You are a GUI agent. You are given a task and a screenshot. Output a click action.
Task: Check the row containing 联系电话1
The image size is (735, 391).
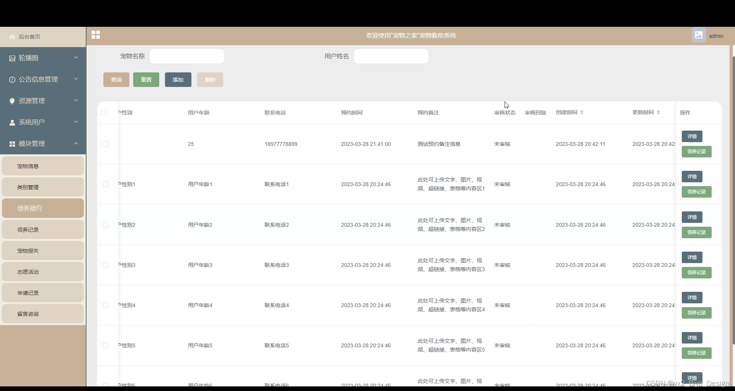105,184
